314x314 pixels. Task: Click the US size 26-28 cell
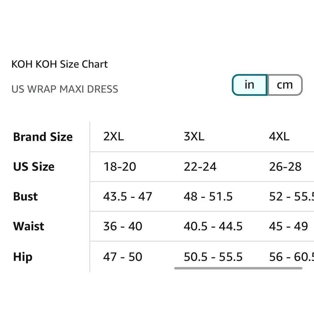click(x=285, y=167)
